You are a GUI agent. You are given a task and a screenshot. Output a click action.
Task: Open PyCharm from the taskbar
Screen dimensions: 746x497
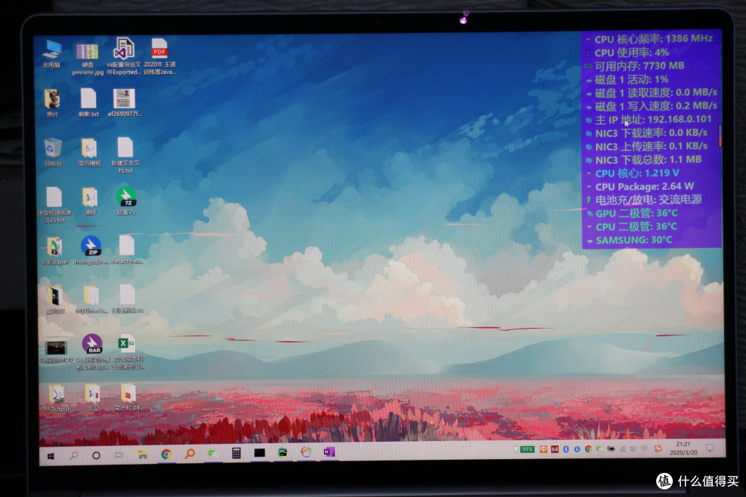click(x=283, y=452)
